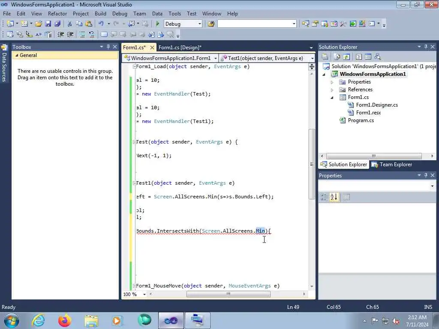
Task: Increase line indent in text editor toolbar
Action: pyautogui.click(x=70, y=34)
